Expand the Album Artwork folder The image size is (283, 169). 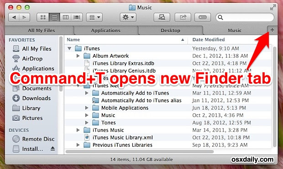pos(78,56)
